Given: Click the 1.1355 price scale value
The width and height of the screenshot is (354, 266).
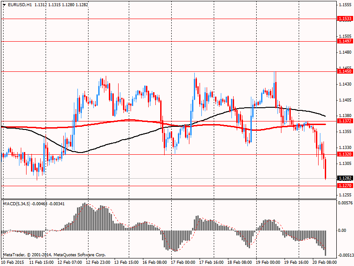Looking at the screenshot, I should [345, 131].
